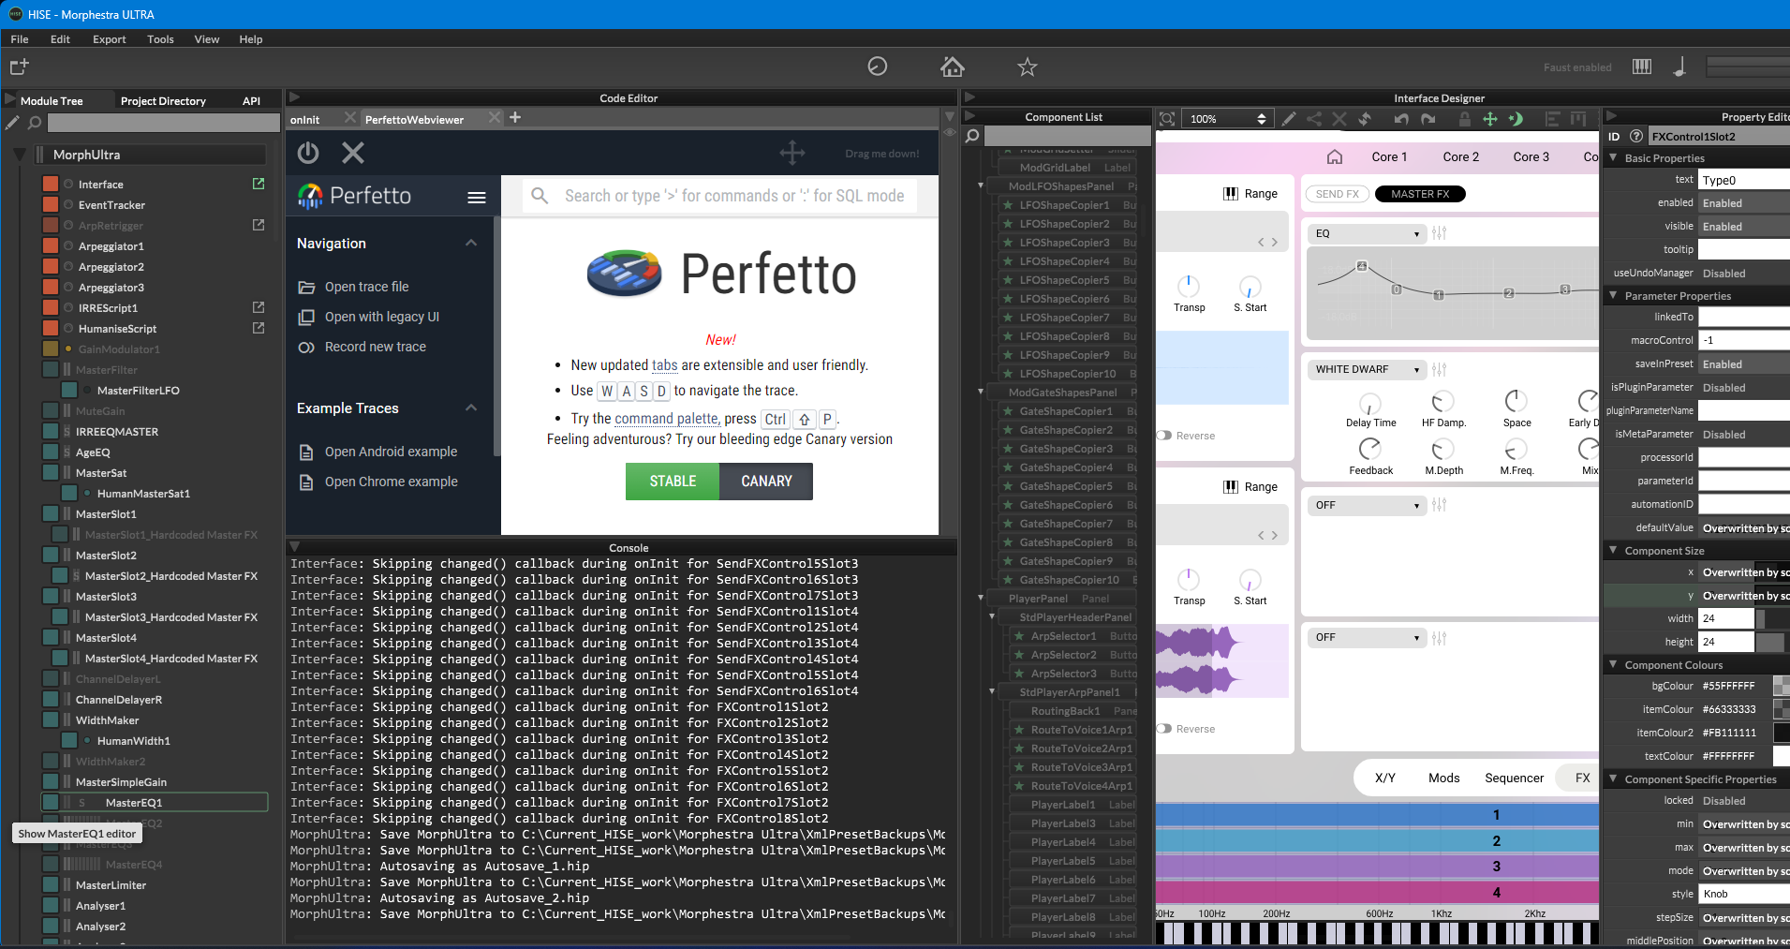Toggle the Interface module bypass square
This screenshot has width=1790, height=949.
[51, 184]
